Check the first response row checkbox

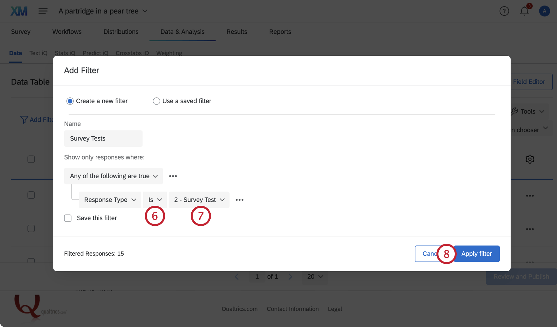click(31, 159)
